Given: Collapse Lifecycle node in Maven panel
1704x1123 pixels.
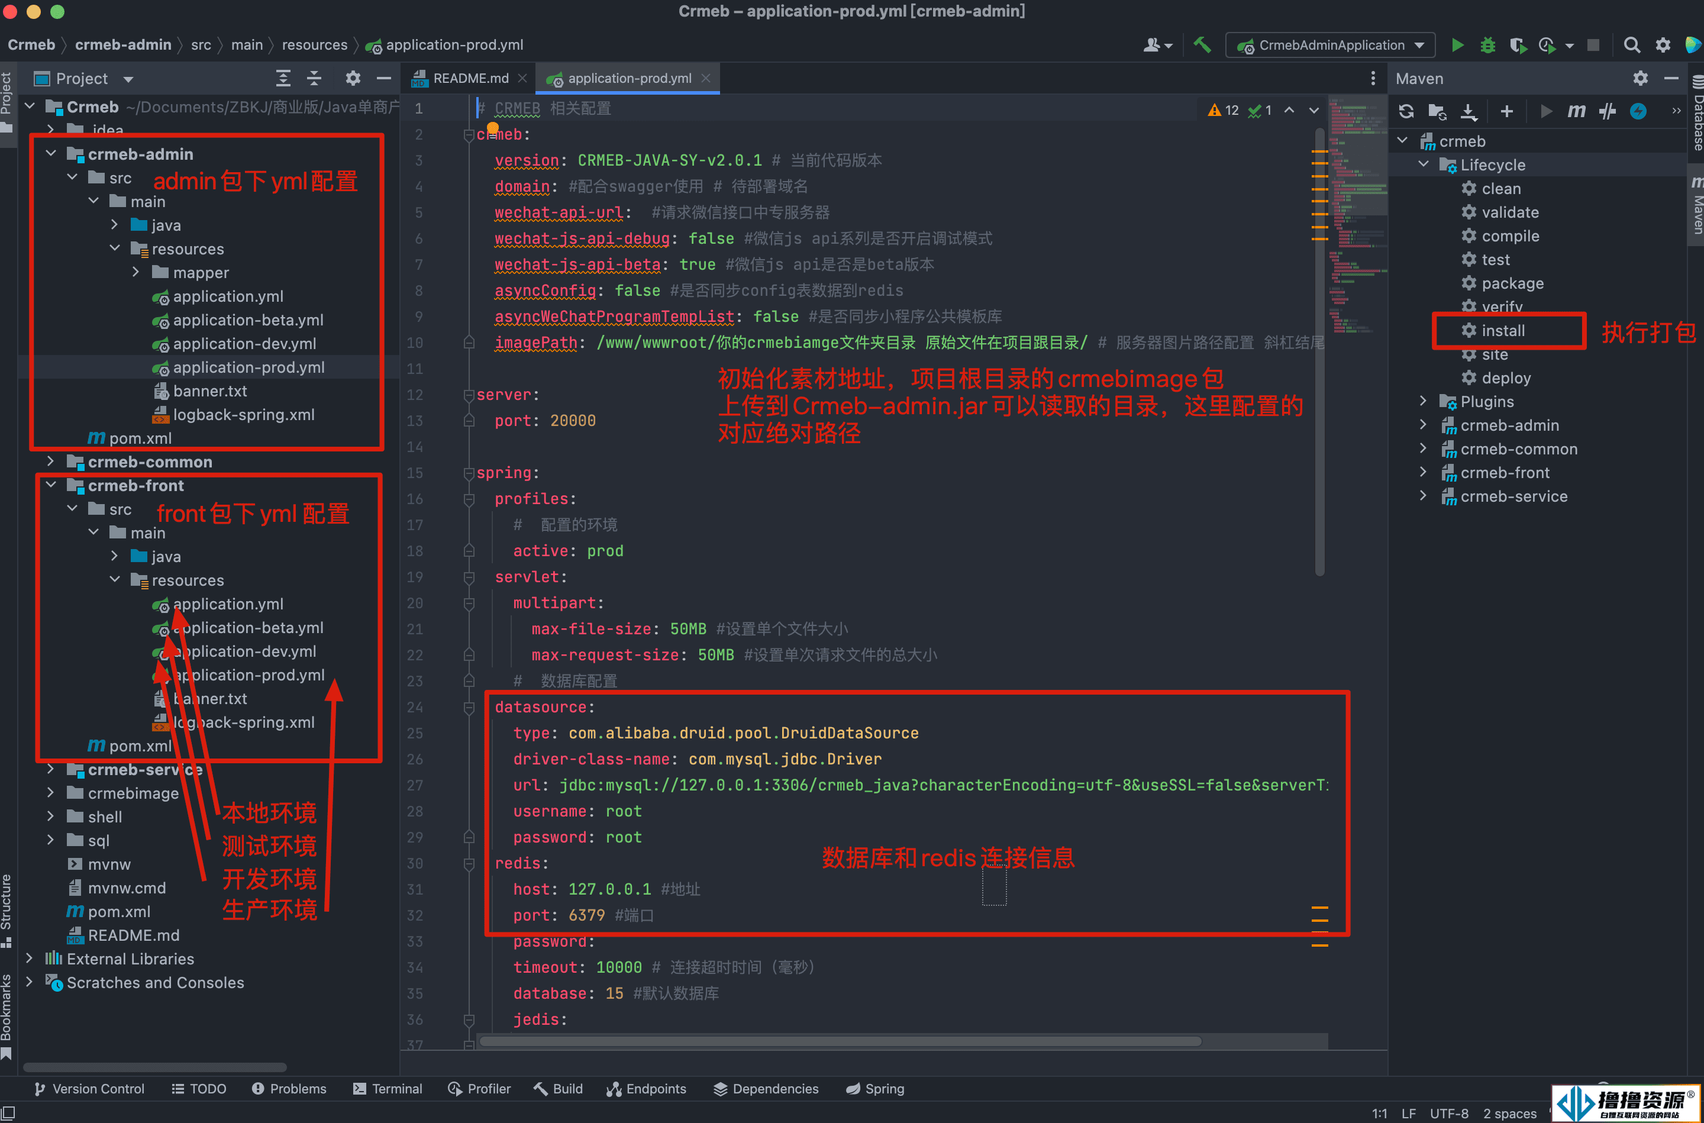Looking at the screenshot, I should (x=1424, y=164).
